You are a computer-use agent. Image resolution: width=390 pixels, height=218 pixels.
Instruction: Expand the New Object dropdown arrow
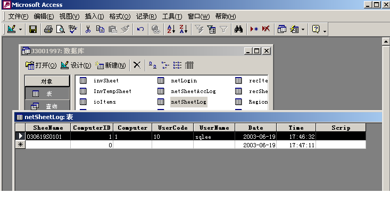[303, 30]
